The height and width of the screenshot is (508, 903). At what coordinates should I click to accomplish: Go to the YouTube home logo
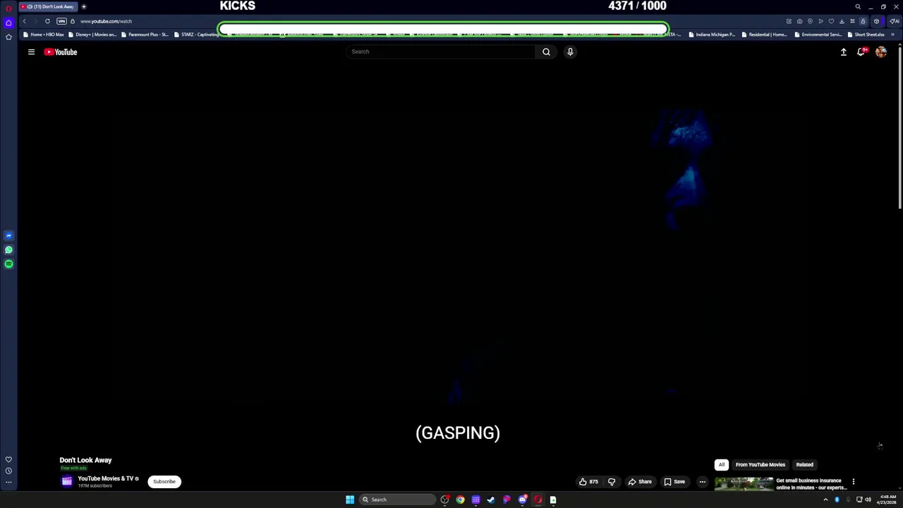tap(61, 52)
